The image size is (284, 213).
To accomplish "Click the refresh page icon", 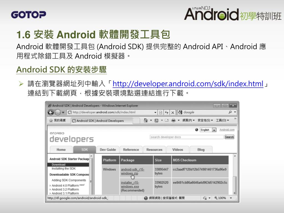I will (x=167, y=113).
